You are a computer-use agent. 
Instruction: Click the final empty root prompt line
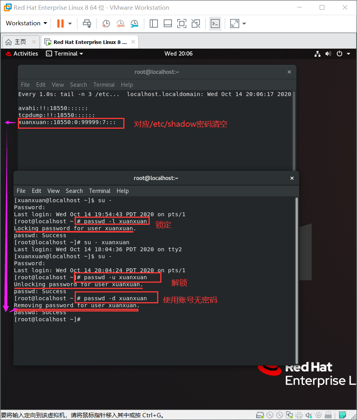click(x=47, y=319)
